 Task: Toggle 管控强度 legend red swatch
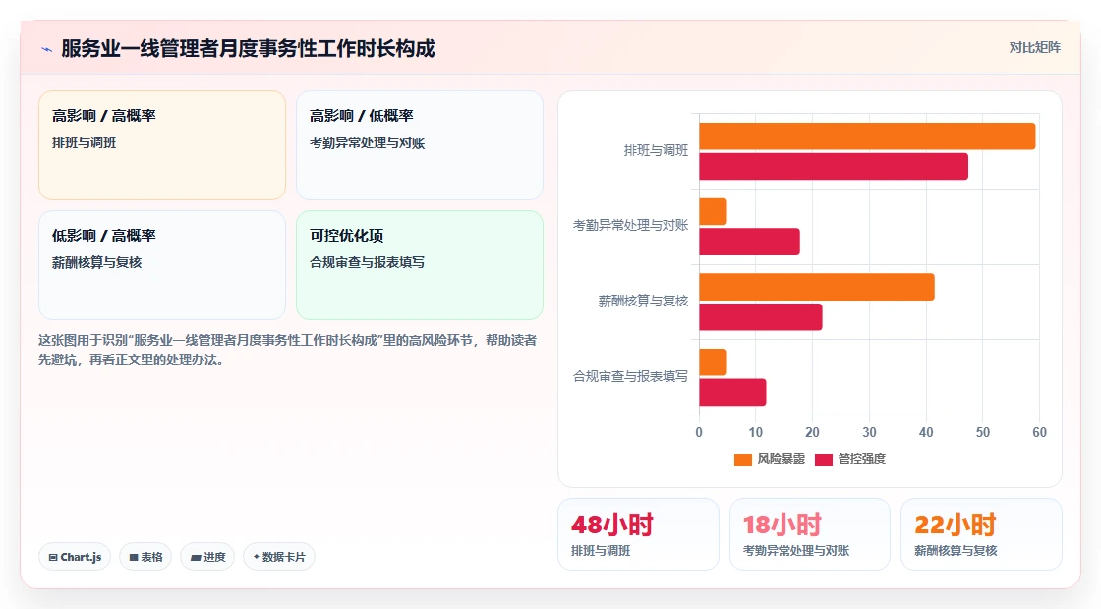[824, 460]
